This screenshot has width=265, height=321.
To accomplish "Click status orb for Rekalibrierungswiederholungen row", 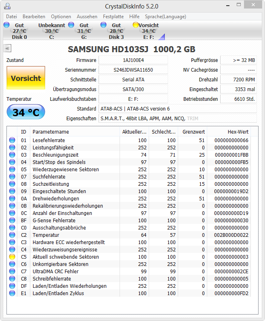I will (x=12, y=206).
